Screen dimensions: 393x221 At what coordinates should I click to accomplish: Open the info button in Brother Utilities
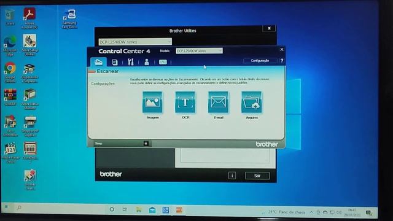tap(232, 176)
